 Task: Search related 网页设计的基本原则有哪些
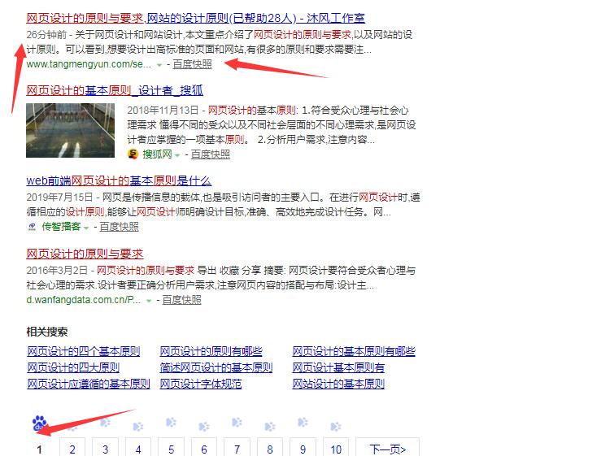(x=354, y=351)
